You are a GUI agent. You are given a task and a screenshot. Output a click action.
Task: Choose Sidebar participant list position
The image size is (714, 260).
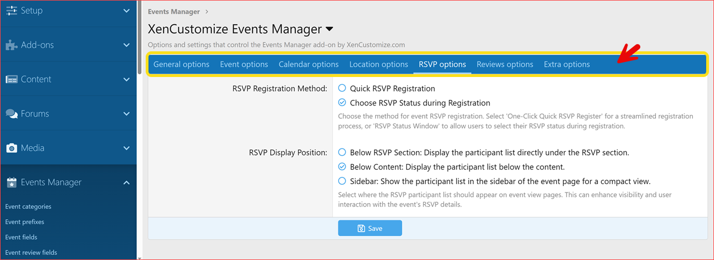[x=342, y=181]
